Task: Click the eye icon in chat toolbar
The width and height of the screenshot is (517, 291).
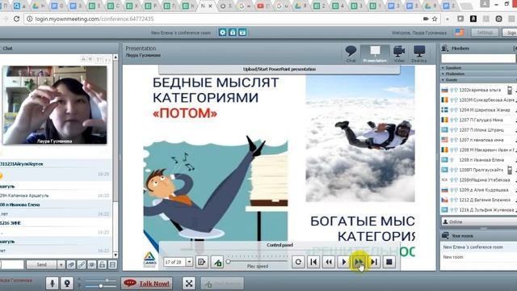Action: tap(91, 264)
